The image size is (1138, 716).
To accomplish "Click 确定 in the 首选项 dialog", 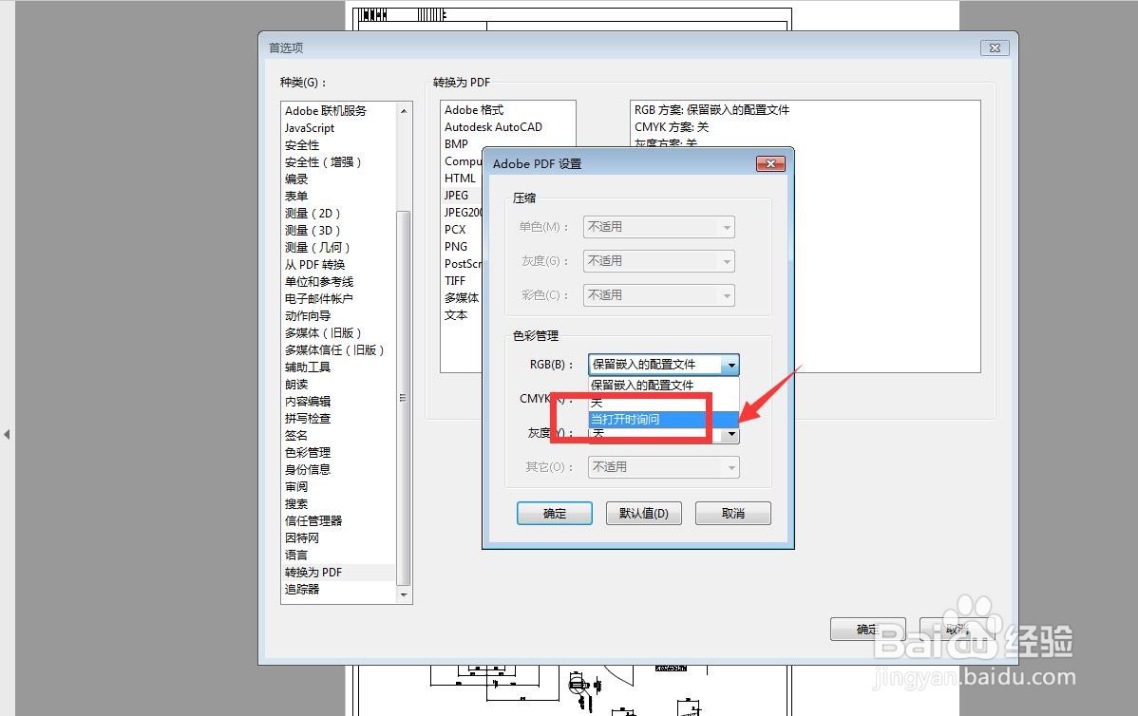I will pyautogui.click(x=867, y=630).
